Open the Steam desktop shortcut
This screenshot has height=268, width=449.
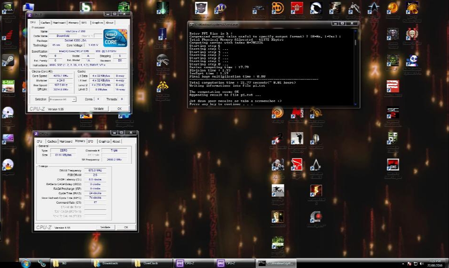click(8, 61)
